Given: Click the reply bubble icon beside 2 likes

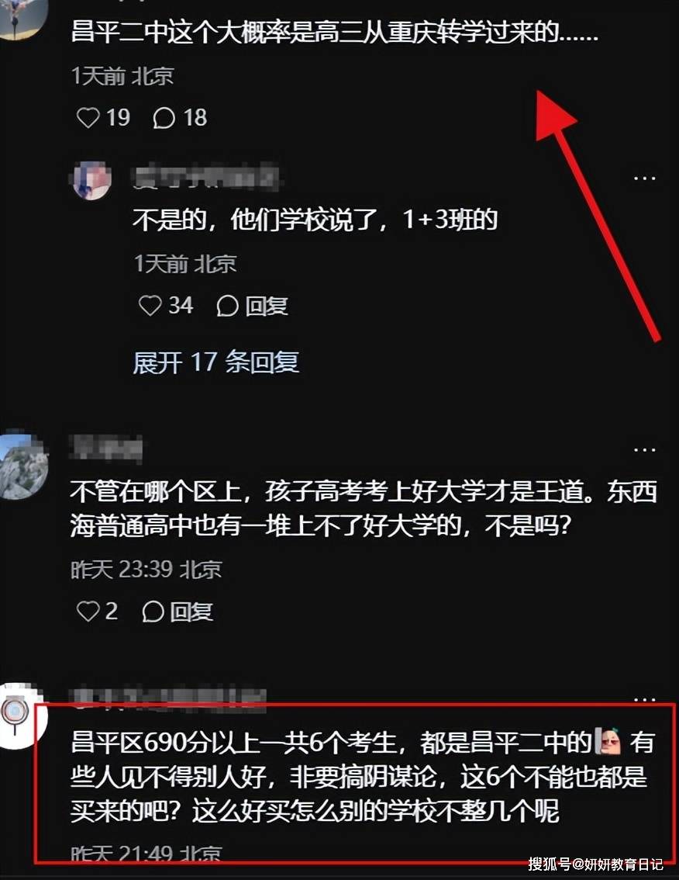Looking at the screenshot, I should pos(153,611).
